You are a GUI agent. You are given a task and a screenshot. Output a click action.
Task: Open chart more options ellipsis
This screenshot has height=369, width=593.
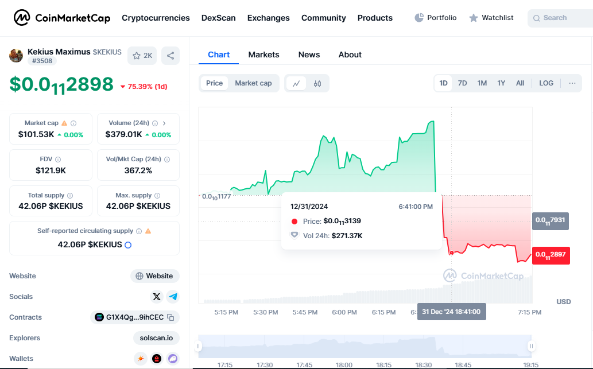[x=572, y=83]
